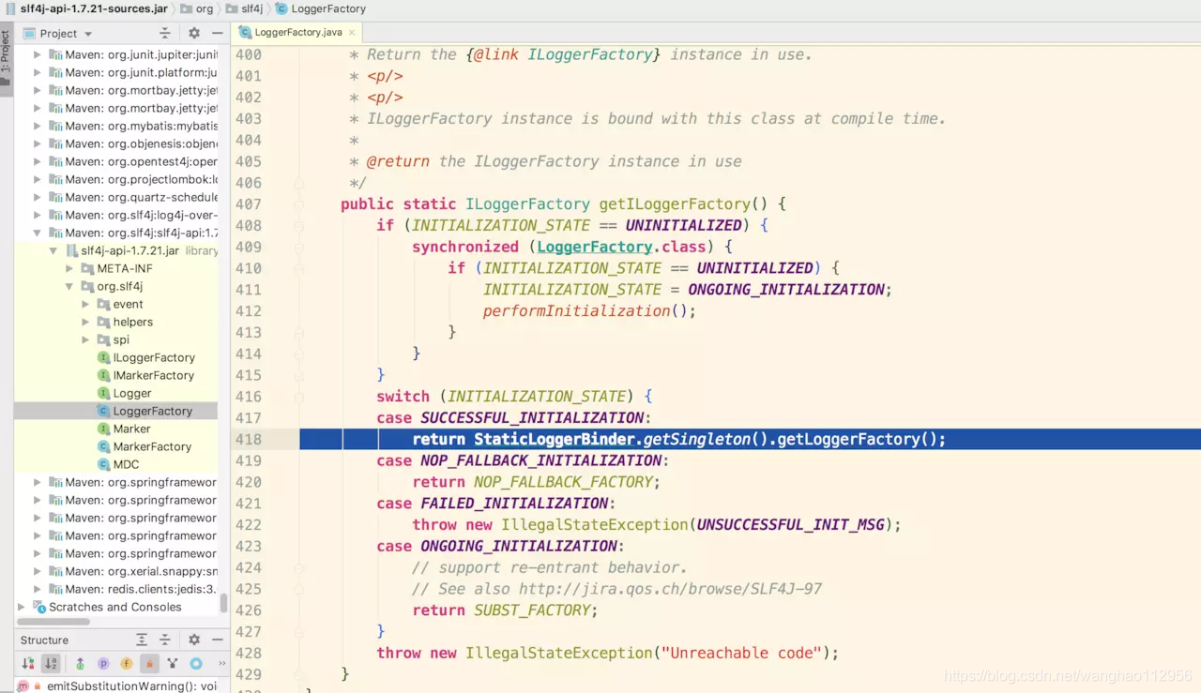Screen dimensions: 1201x693
Task: Hide the Structure tool window
Action: (x=218, y=640)
